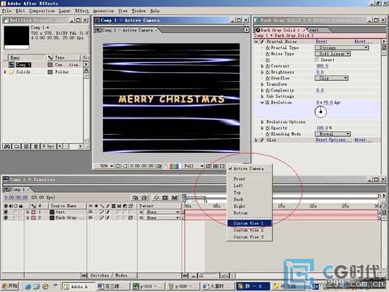
Task: Open the 50% magnification dropdown
Action: [107, 166]
